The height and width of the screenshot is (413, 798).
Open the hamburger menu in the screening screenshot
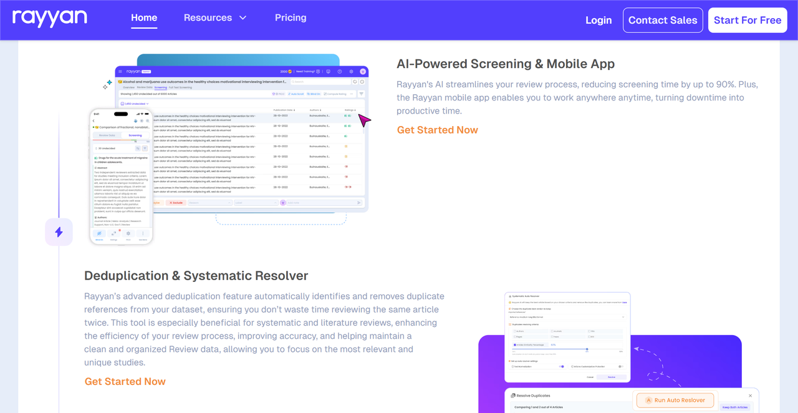point(120,72)
